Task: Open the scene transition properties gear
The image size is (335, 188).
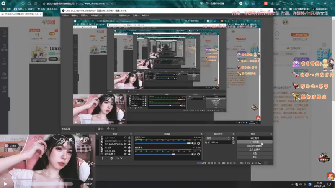Action: tap(233, 138)
